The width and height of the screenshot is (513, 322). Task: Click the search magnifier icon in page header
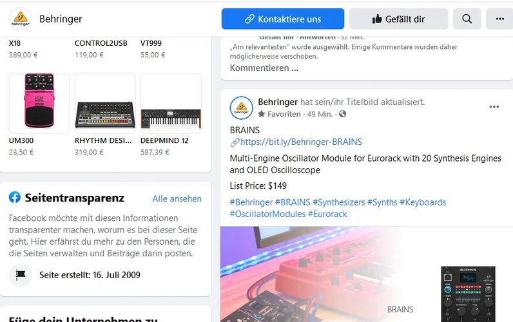[467, 19]
